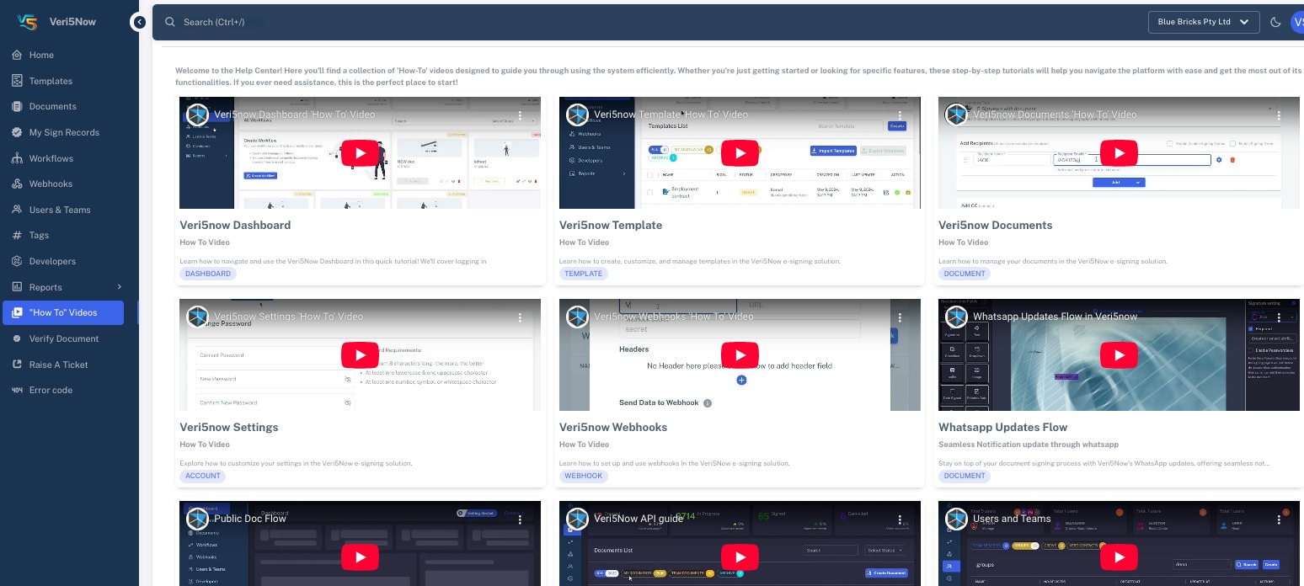Image resolution: width=1304 pixels, height=586 pixels.
Task: Play the Veri5now Dashboard video
Action: tap(360, 152)
